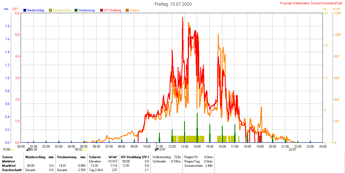Screen dimensions: 345x173
Task: Click the Sensor row header
Action: 8,157
